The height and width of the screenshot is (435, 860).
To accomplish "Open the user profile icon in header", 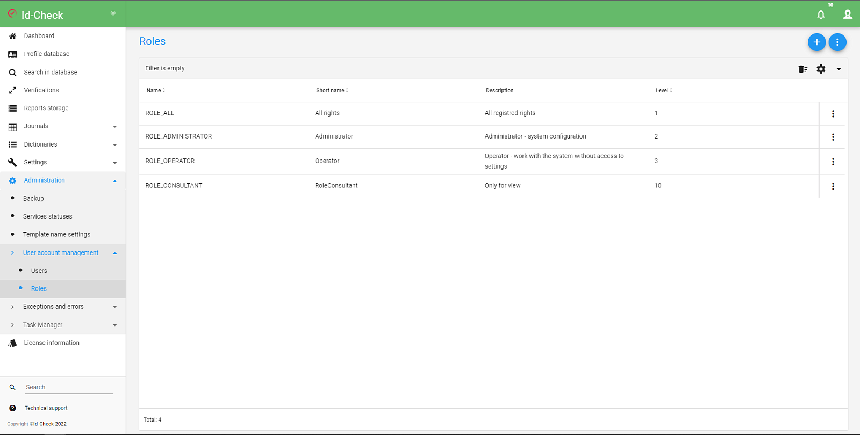I will [x=848, y=15].
